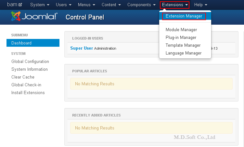Open the Users dropdown menu
The width and height of the screenshot is (244, 147).
click(64, 5)
